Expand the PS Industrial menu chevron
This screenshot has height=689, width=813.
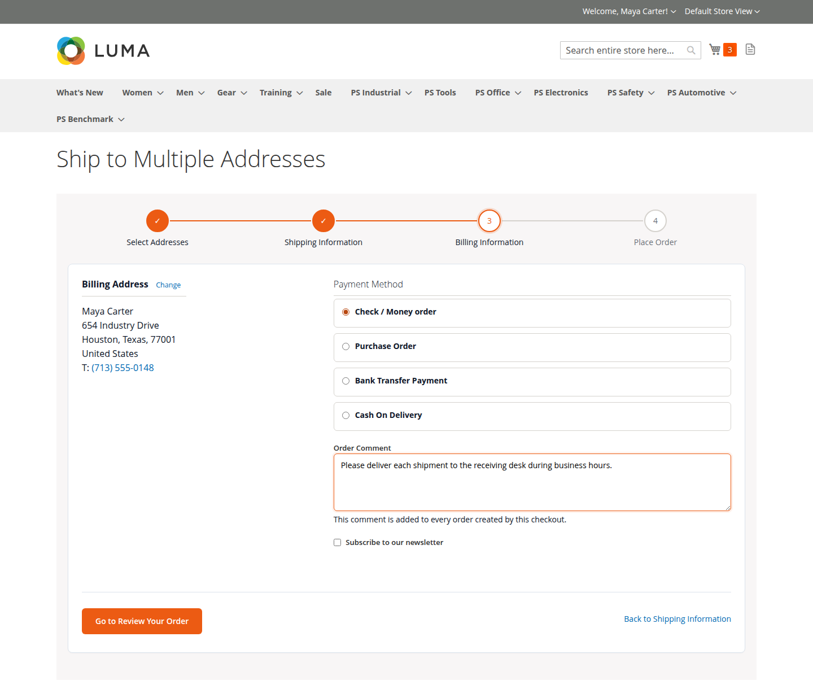(409, 93)
